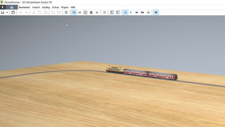Open the Plugins menu

coord(64,7)
